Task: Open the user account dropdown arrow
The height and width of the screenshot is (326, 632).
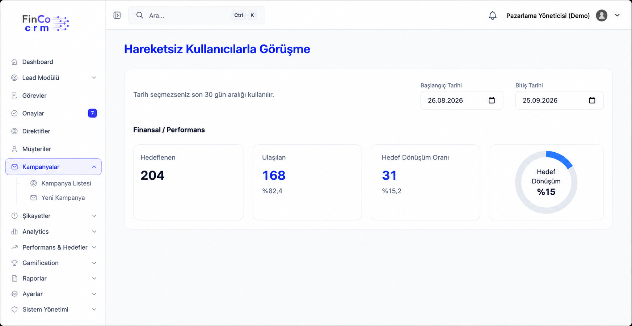Action: [x=618, y=15]
